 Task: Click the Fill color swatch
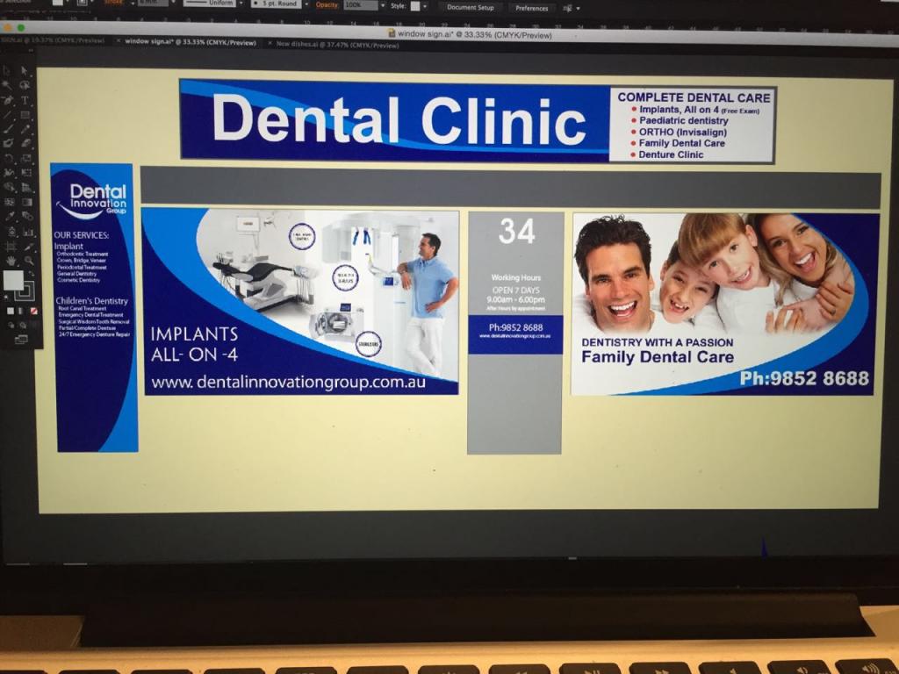coord(13,280)
